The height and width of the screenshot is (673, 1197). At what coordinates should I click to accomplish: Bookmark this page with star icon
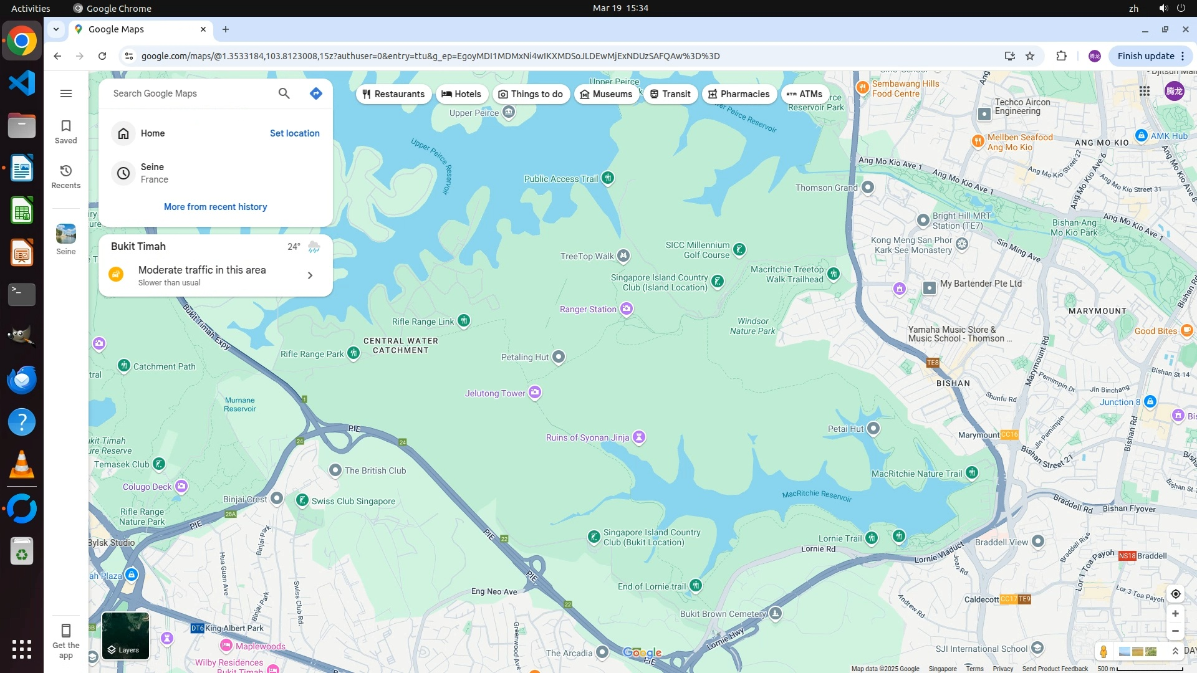pyautogui.click(x=1030, y=56)
